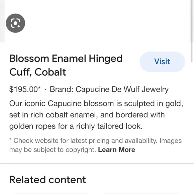Click the Related content heading
Image resolution: width=194 pixels, height=194 pixels.
point(47,180)
